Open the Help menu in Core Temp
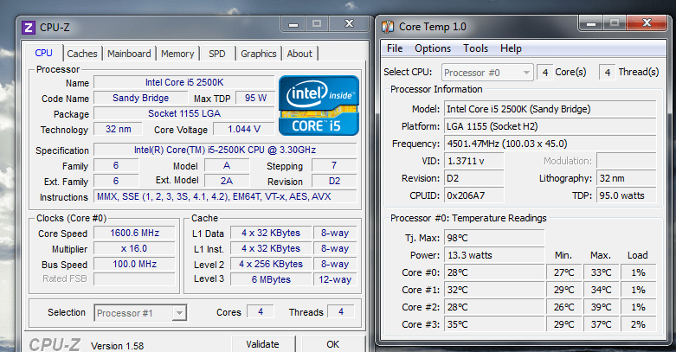 pyautogui.click(x=511, y=48)
